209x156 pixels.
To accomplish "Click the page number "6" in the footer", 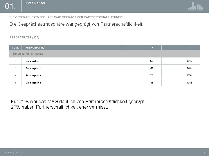I will tap(205, 152).
